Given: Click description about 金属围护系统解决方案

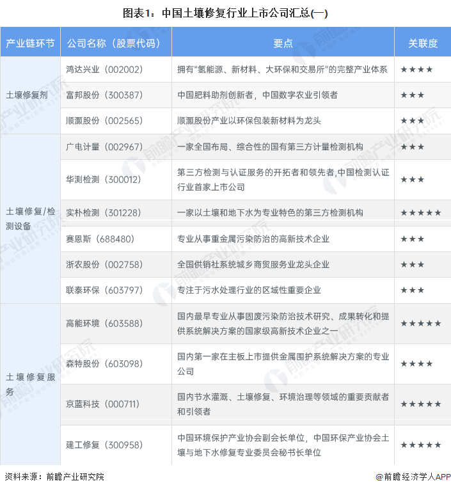Looking at the screenshot, I should [x=283, y=364].
